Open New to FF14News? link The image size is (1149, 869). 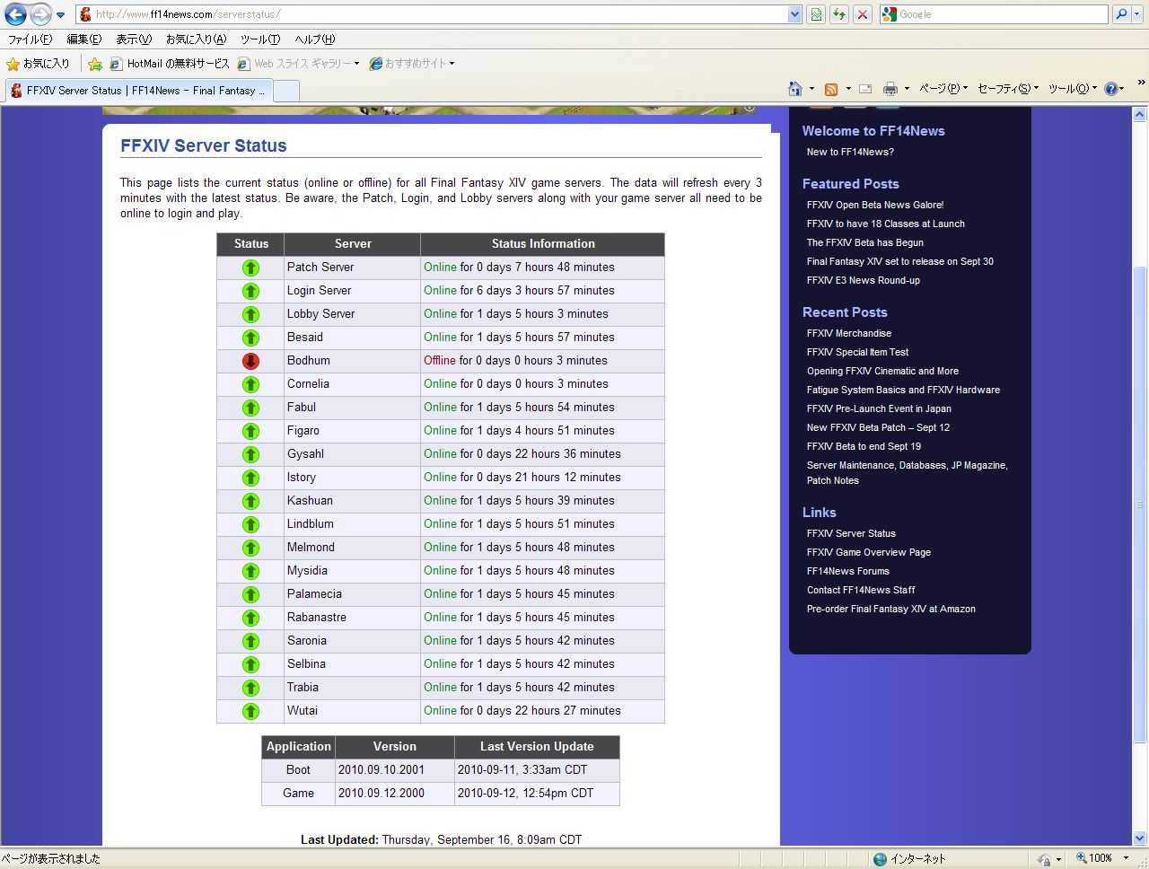pyautogui.click(x=850, y=152)
